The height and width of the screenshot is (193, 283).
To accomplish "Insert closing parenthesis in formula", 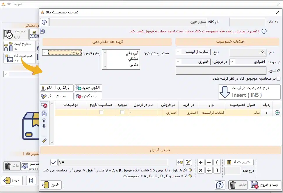I will coord(217,170).
